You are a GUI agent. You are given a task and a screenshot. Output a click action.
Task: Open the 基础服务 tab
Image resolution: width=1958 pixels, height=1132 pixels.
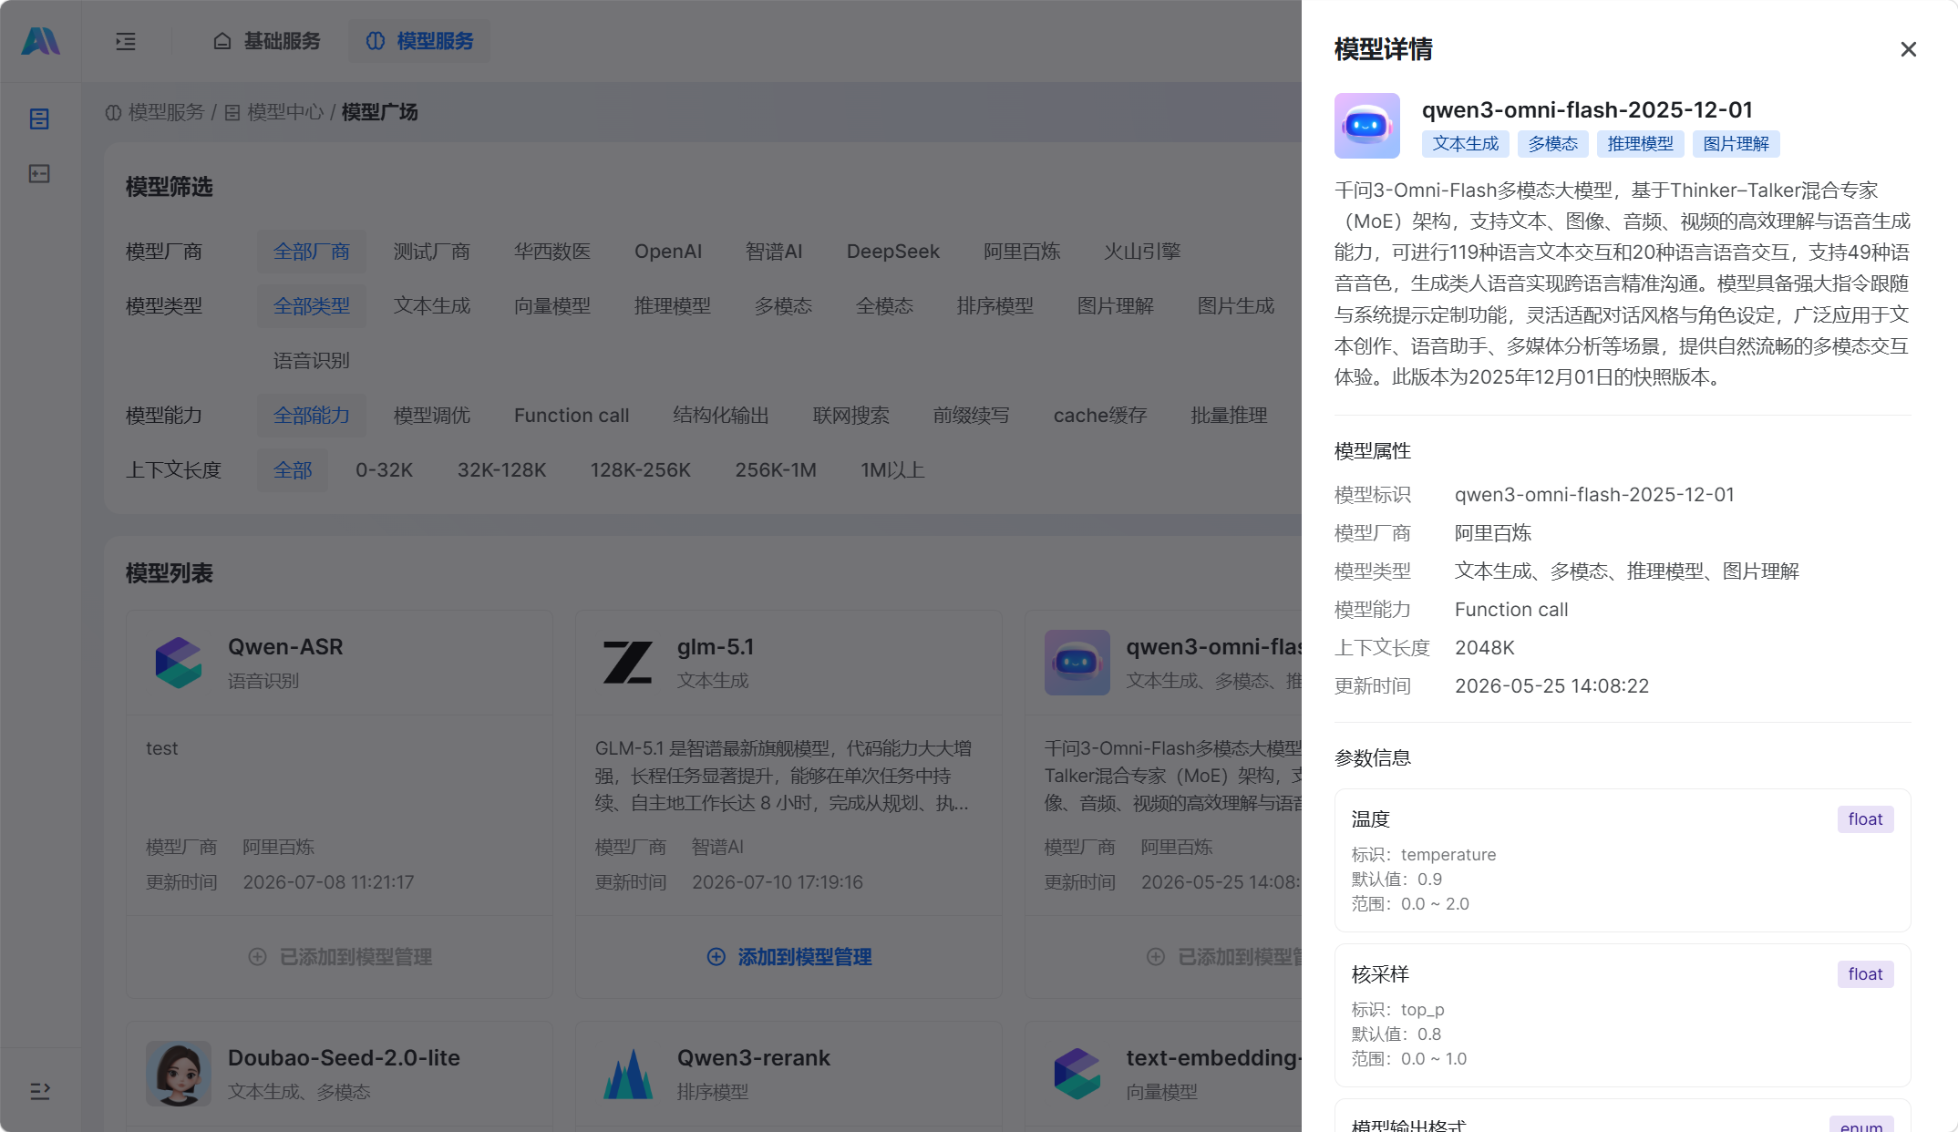(267, 41)
